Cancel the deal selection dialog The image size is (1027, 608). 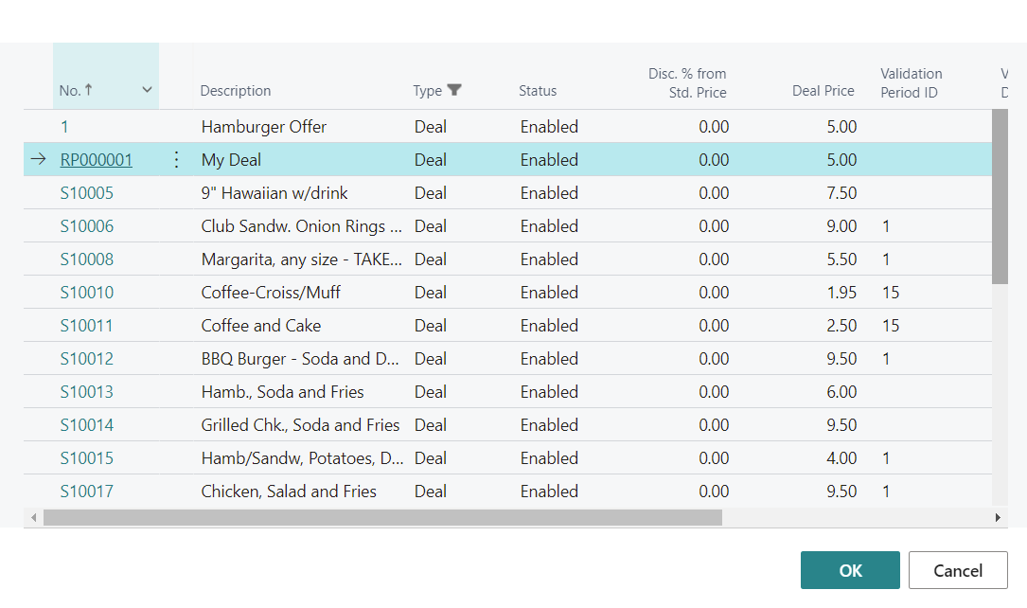pyautogui.click(x=957, y=570)
